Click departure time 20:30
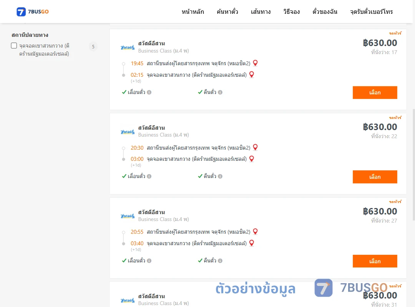 tap(137, 148)
